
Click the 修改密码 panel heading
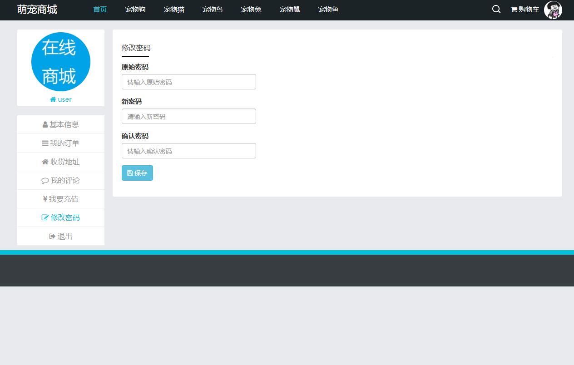(136, 48)
